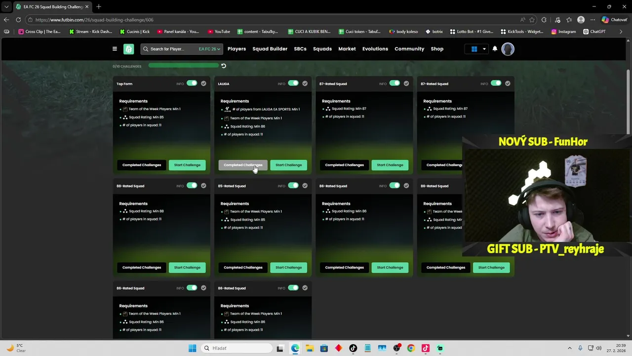Image resolution: width=632 pixels, height=356 pixels.
Task: Open the Market menu
Action: click(347, 49)
